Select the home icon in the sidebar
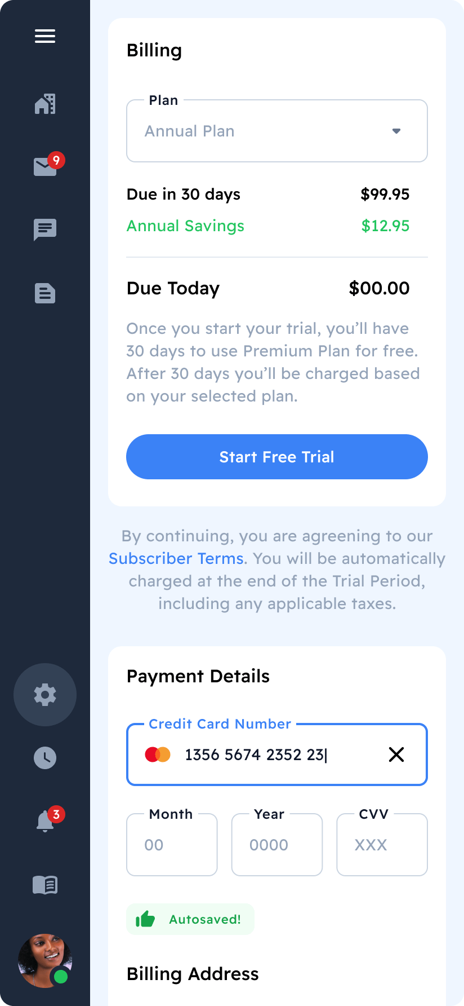The width and height of the screenshot is (464, 1006). (45, 104)
